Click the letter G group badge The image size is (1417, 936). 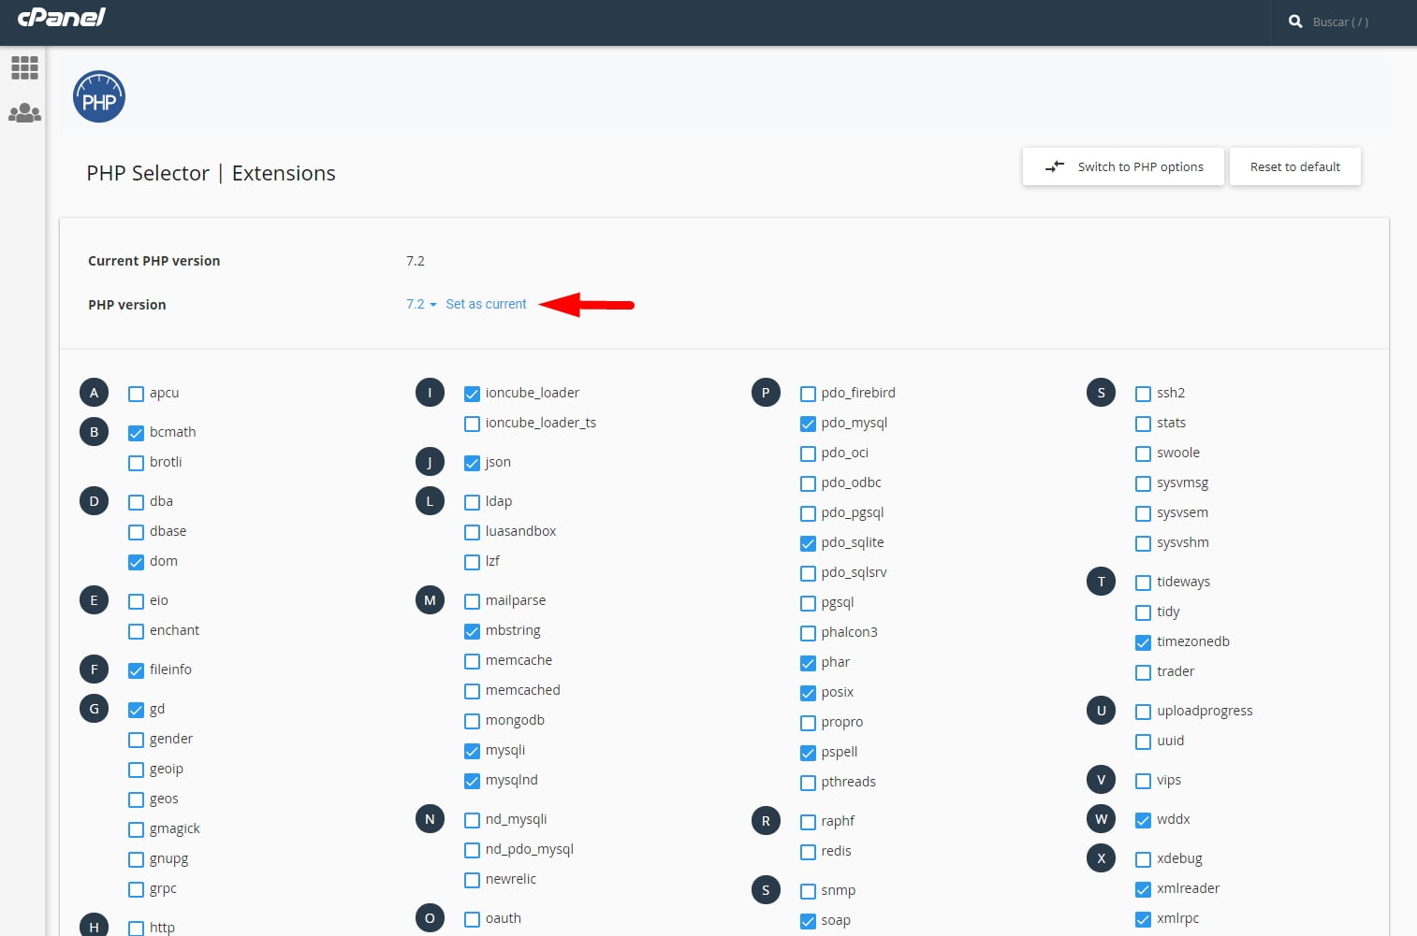point(94,709)
